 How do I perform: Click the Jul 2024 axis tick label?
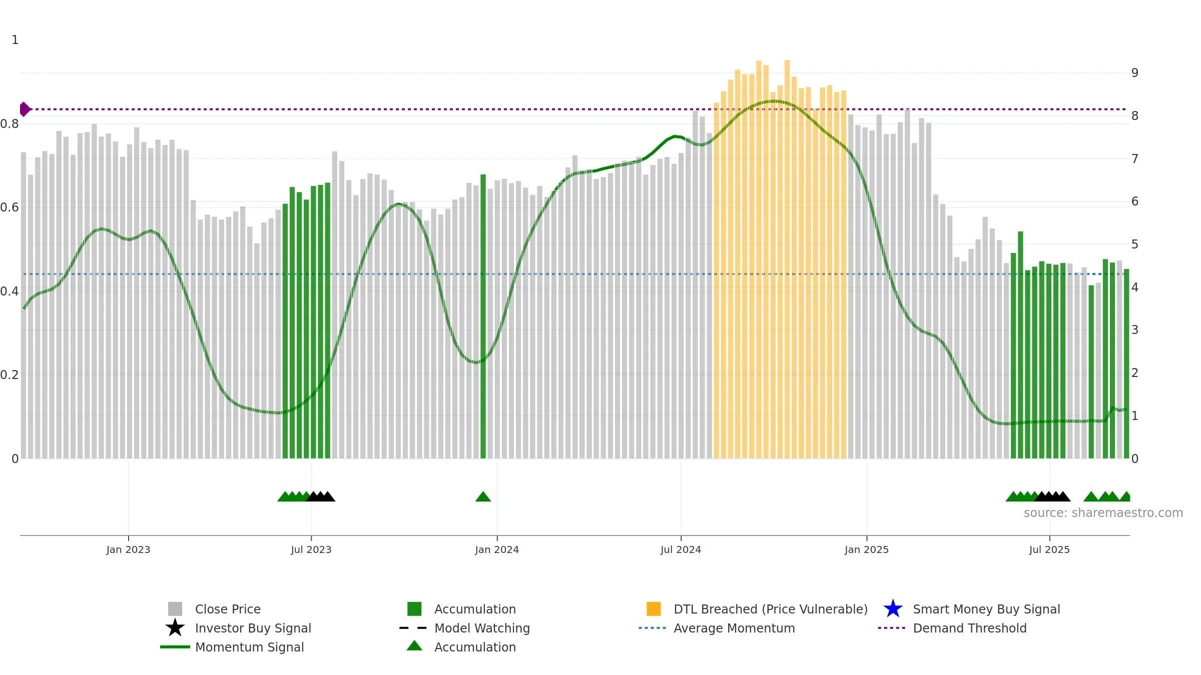(681, 549)
